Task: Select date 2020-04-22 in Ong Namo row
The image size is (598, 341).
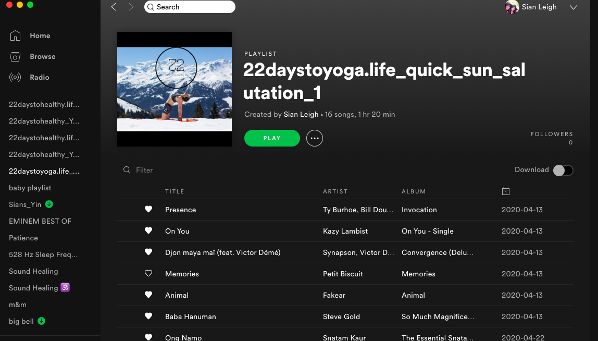Action: [522, 337]
